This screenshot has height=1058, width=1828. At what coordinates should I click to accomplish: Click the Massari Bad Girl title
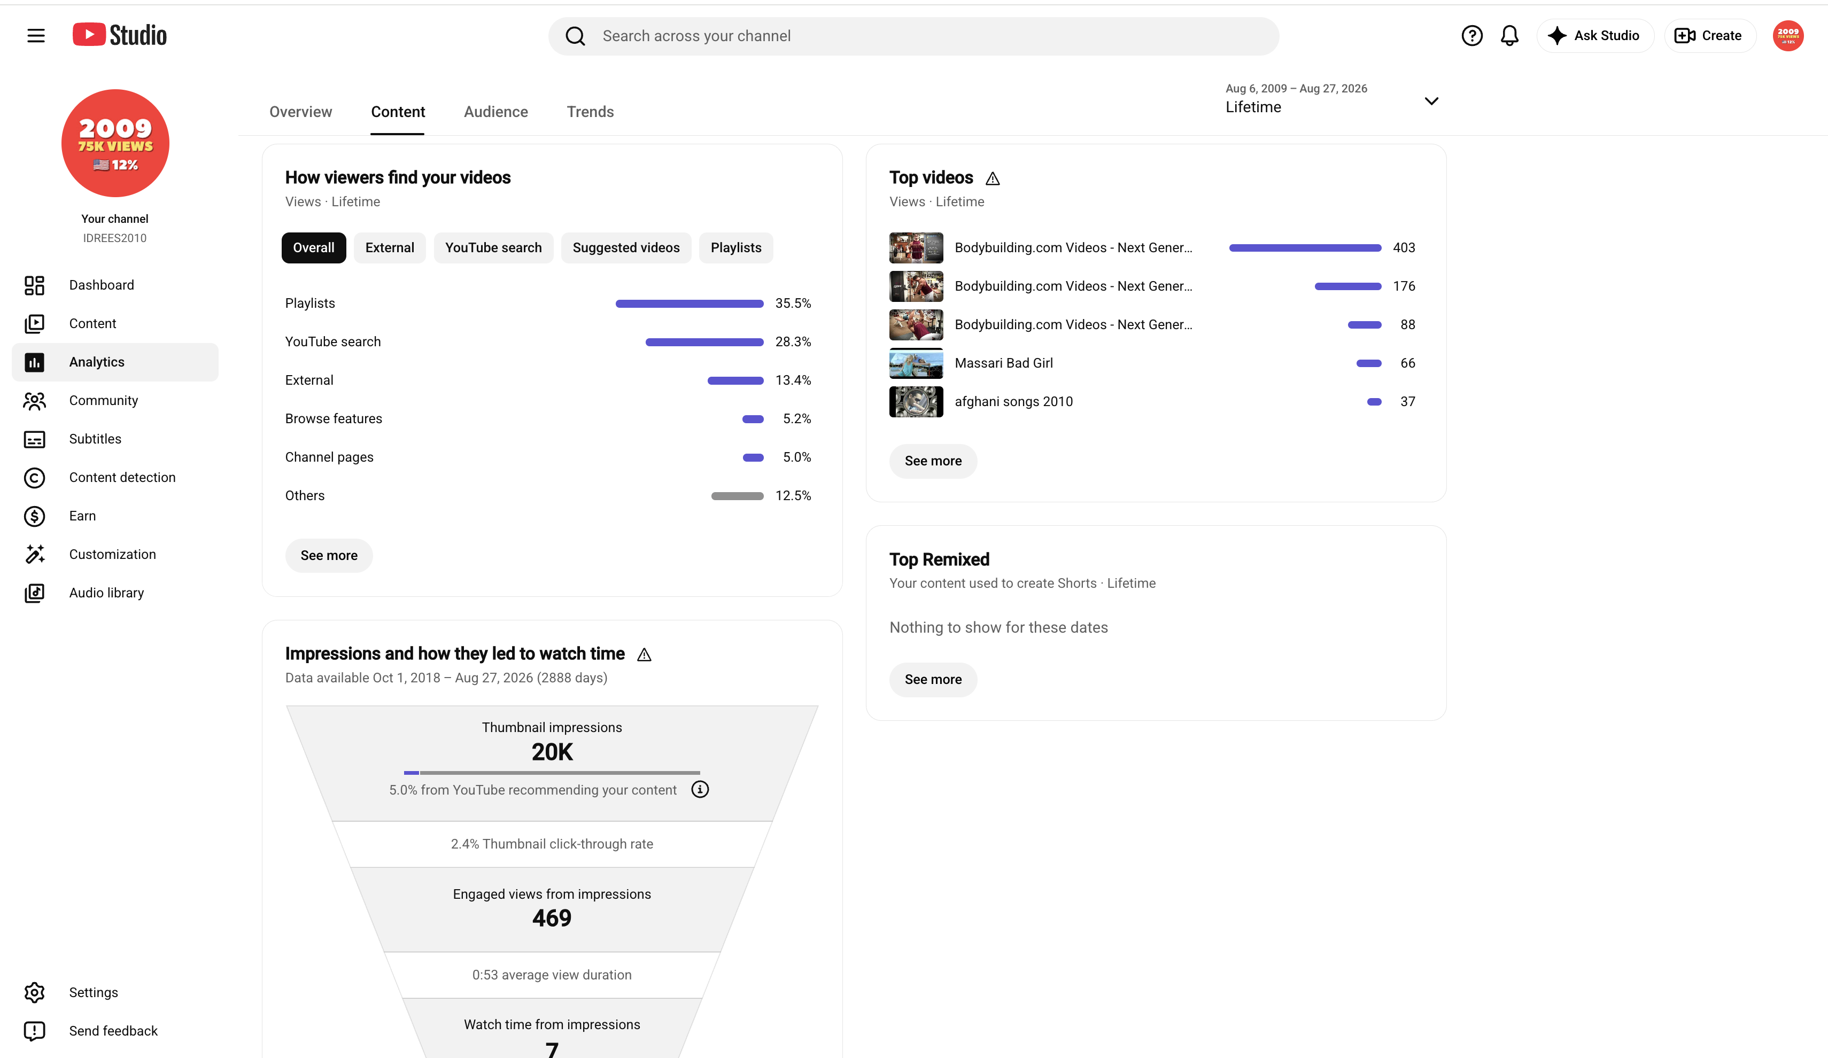(1003, 363)
